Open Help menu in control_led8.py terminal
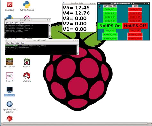Viewport: 152px width, 126px height. pos(22,43)
